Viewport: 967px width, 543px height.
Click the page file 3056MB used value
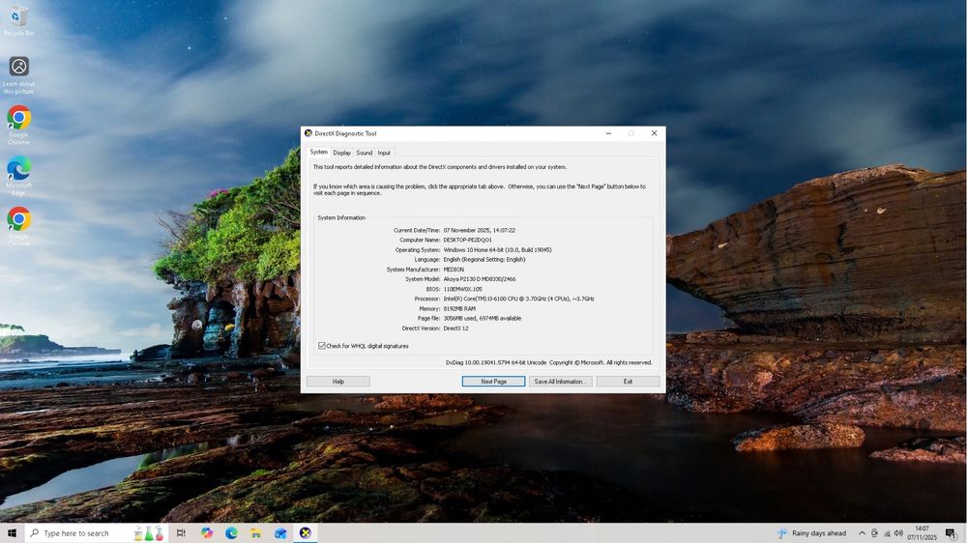pos(483,319)
